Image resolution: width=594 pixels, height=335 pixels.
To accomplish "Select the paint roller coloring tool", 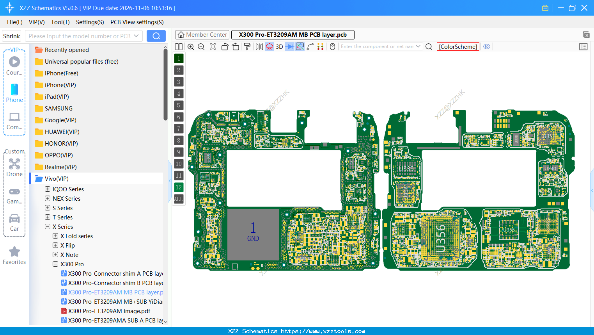I will point(247,46).
